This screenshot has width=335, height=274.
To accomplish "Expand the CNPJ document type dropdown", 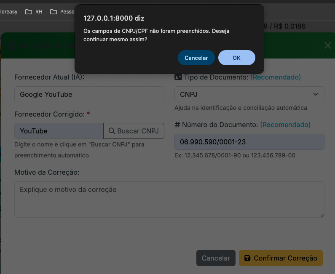I will pyautogui.click(x=249, y=94).
